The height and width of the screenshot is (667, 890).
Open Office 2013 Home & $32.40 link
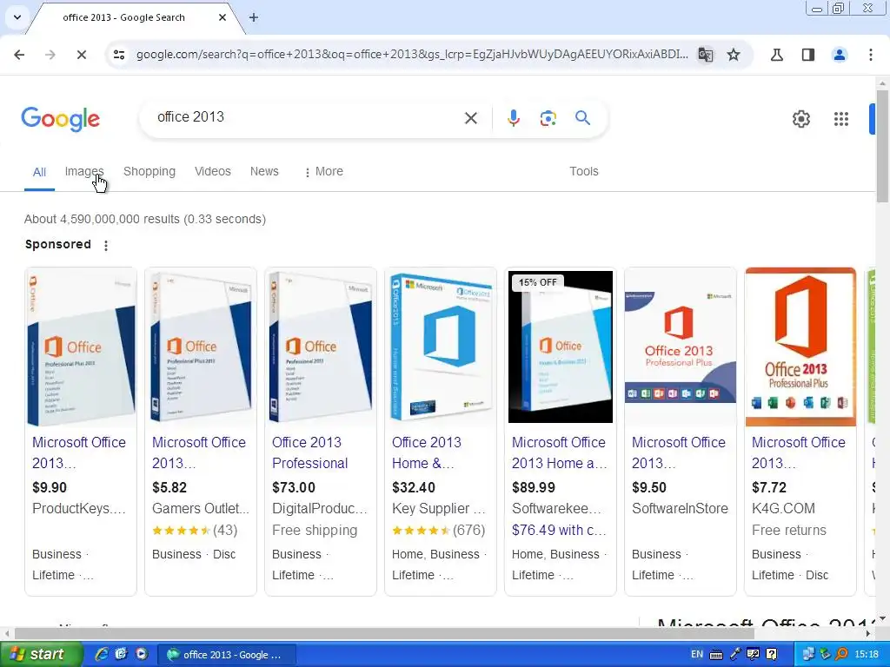coord(426,452)
